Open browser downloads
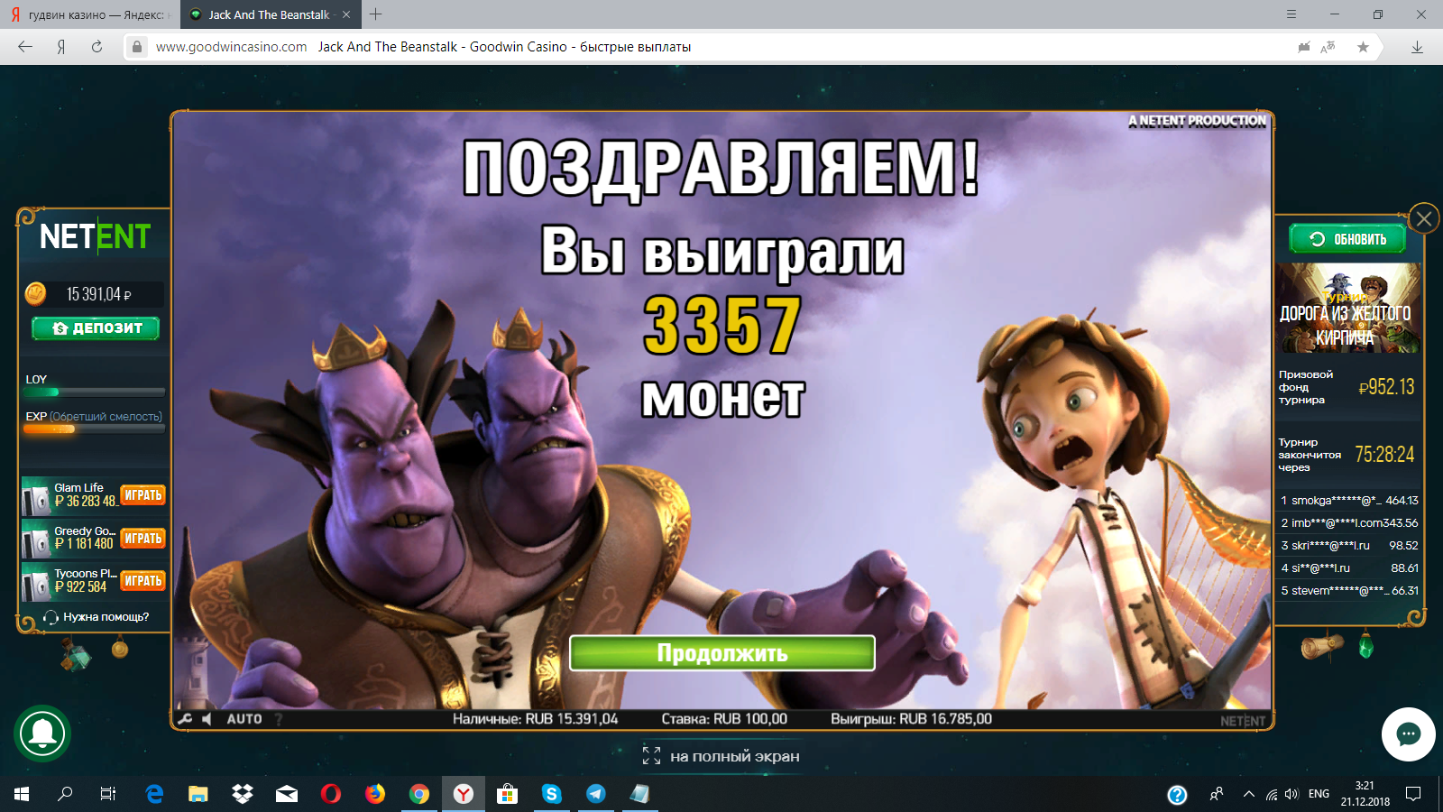 click(x=1417, y=47)
